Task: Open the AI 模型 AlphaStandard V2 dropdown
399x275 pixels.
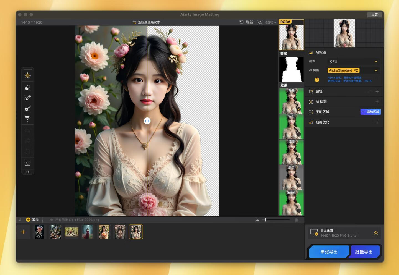Action: point(353,70)
